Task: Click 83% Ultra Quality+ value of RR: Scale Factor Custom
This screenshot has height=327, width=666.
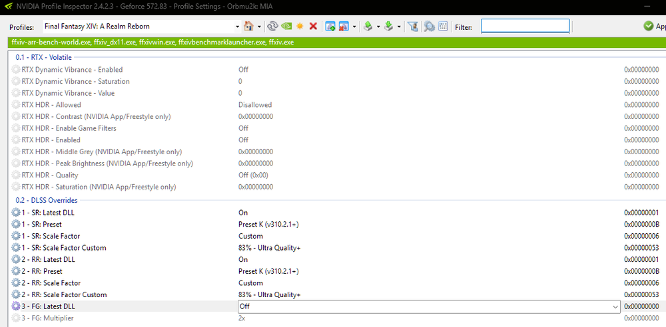Action: (269, 294)
